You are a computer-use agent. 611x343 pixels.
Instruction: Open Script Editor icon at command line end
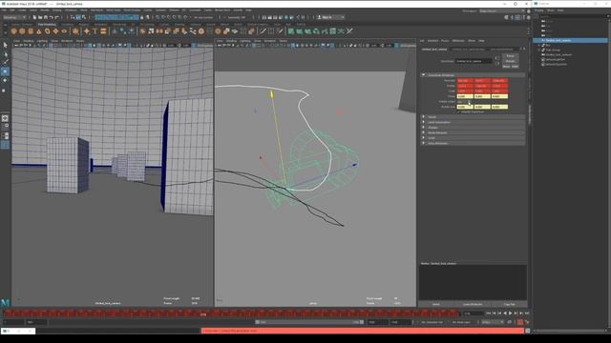[x=528, y=331]
